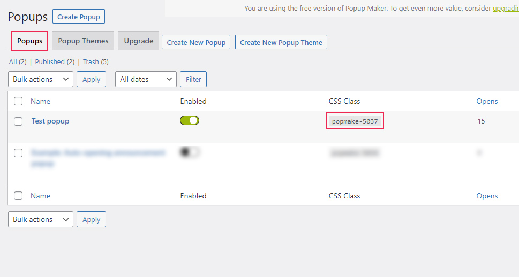
Task: Check the select-all checkbox in table header
Action: click(x=18, y=101)
